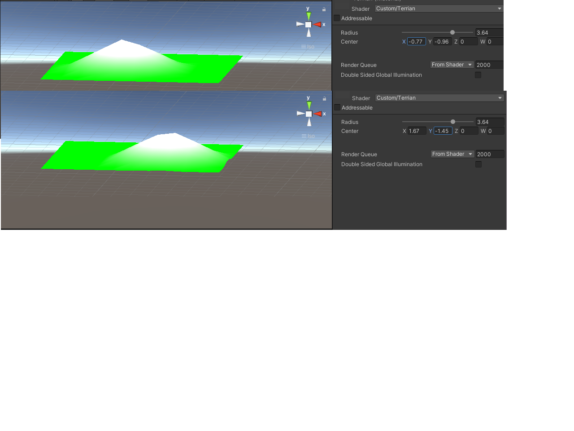Click the red X-axis cone in the lower scene gizmo

pos(317,114)
